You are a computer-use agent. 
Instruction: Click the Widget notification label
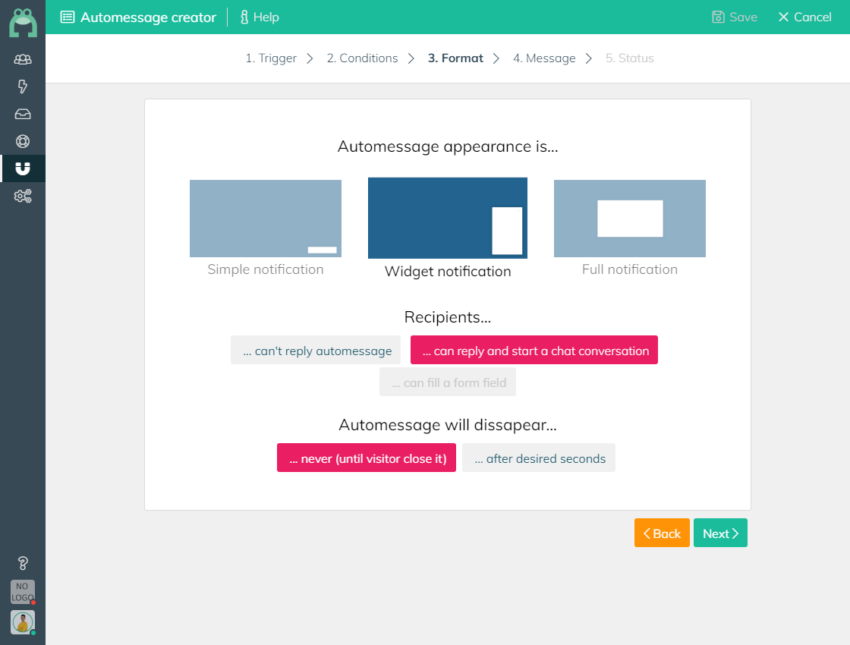448,272
